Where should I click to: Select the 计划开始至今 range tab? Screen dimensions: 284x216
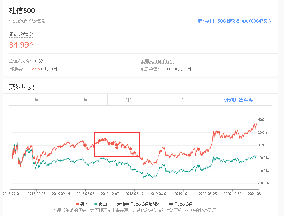coord(239,100)
